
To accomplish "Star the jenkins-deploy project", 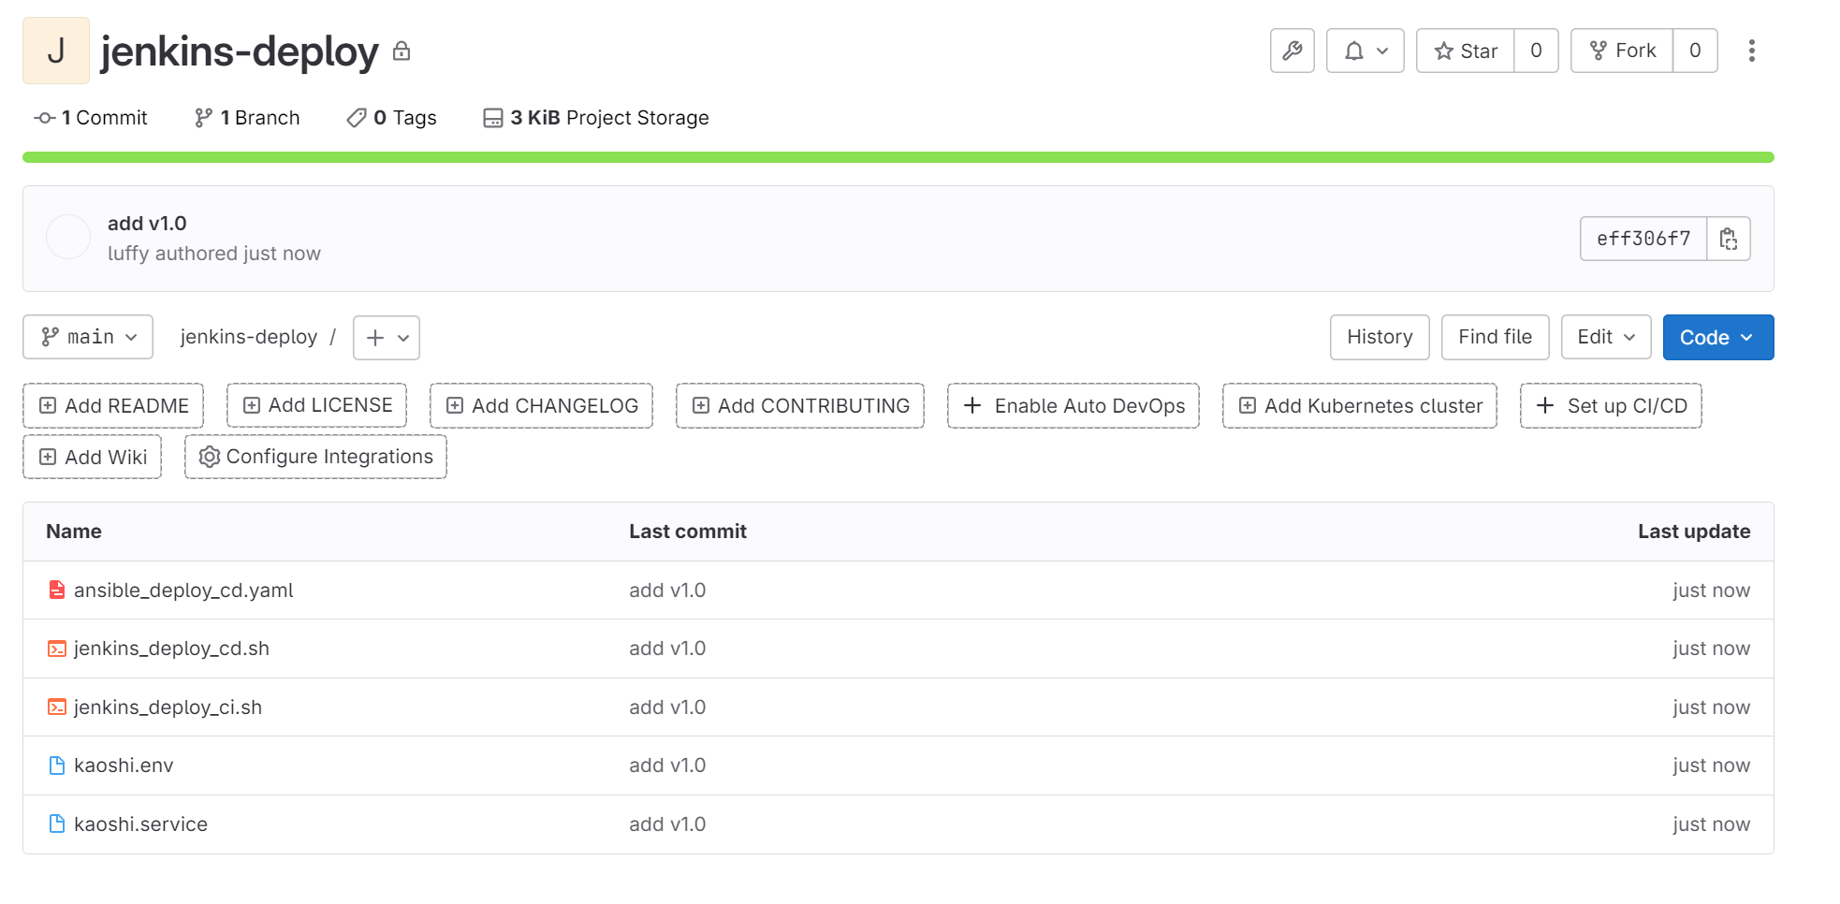I will [1466, 51].
